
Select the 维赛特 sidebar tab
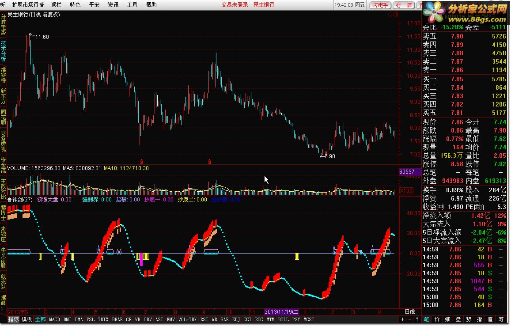coord(3,75)
